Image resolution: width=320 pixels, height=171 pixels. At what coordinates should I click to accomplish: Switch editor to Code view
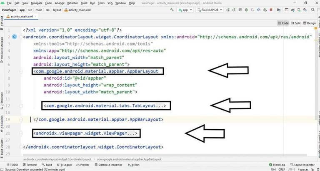283,23
